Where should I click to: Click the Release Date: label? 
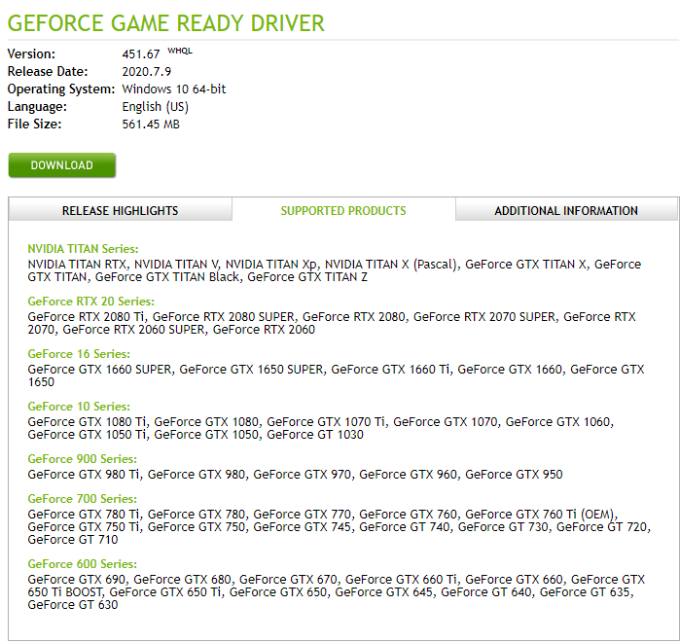click(48, 72)
